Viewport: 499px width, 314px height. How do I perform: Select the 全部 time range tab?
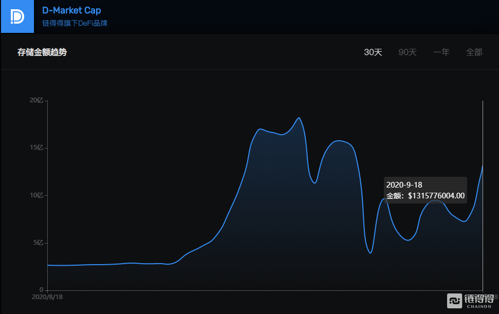pos(474,52)
